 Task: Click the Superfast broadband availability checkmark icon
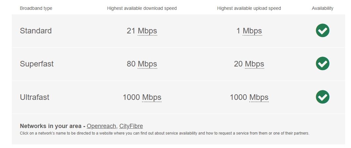(322, 64)
